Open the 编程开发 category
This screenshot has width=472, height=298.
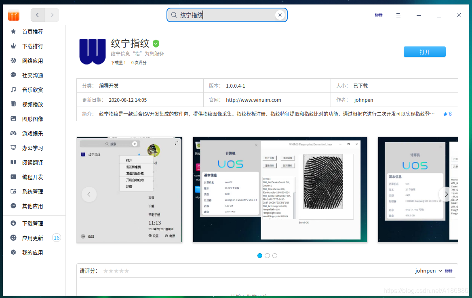32,177
